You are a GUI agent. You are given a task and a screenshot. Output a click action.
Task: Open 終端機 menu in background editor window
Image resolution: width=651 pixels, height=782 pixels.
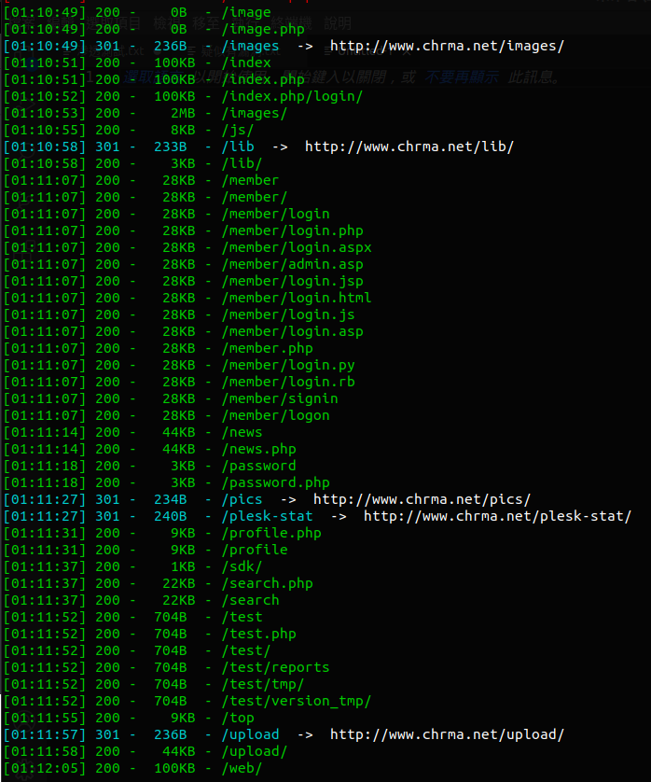click(x=292, y=23)
